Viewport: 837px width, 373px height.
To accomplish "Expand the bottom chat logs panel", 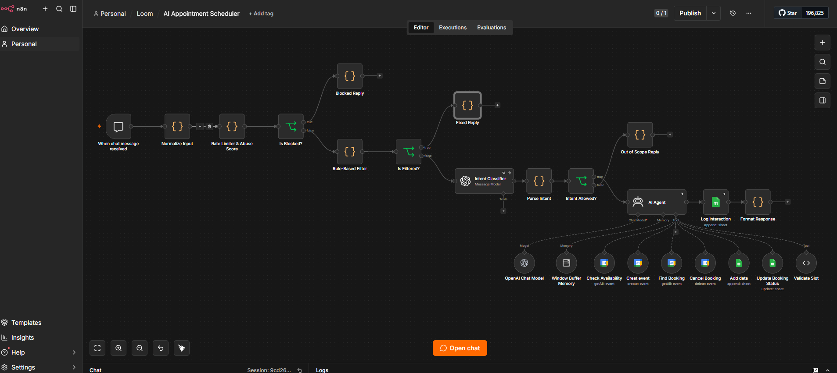I will click(x=828, y=370).
